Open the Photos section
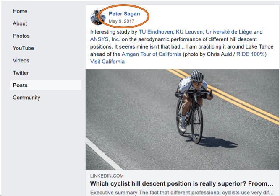The height and width of the screenshot is (196, 280). (x=21, y=36)
